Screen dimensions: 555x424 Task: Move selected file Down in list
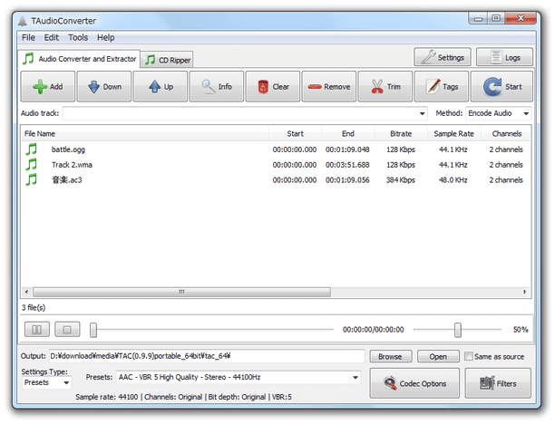(x=104, y=87)
